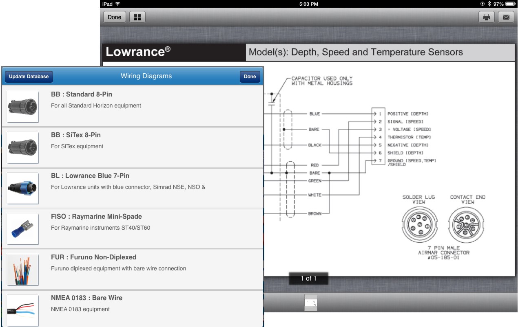Select 'BL : Lowrance Blue 7-Pin' row title

pyautogui.click(x=90, y=176)
